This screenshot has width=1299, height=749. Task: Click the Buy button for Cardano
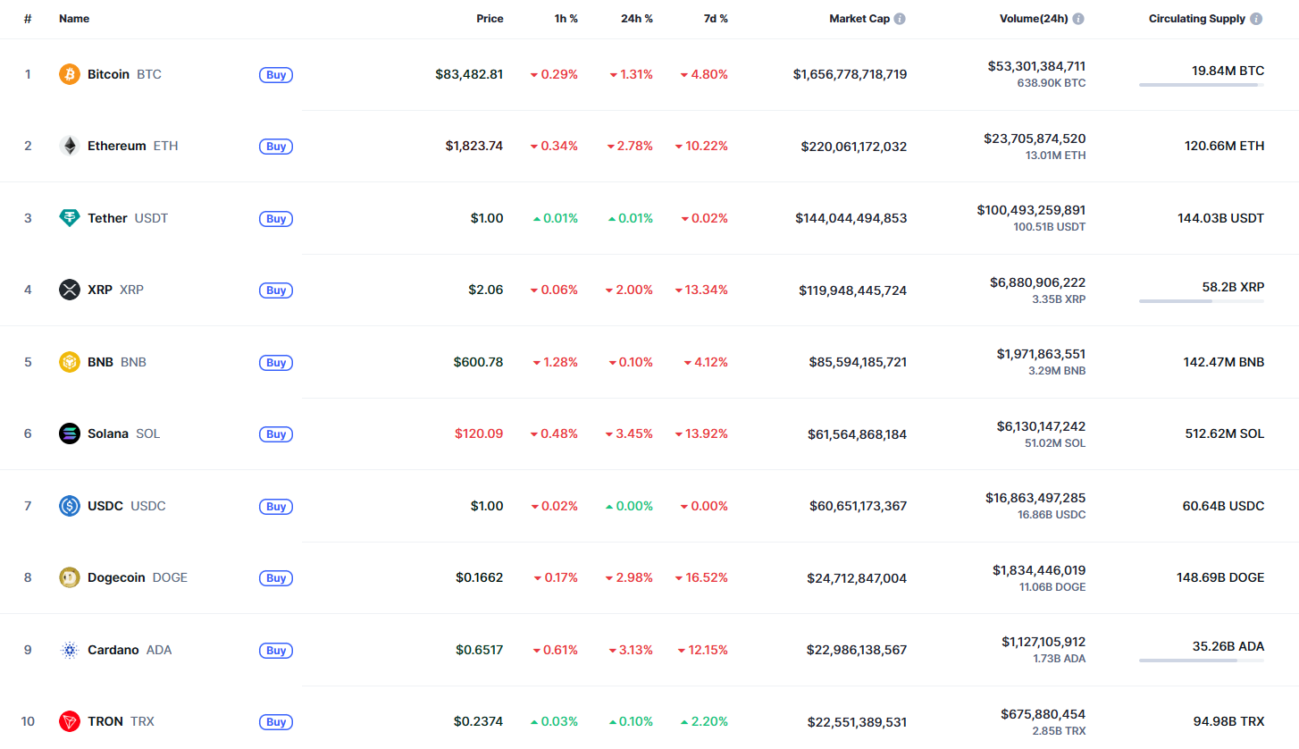tap(276, 651)
